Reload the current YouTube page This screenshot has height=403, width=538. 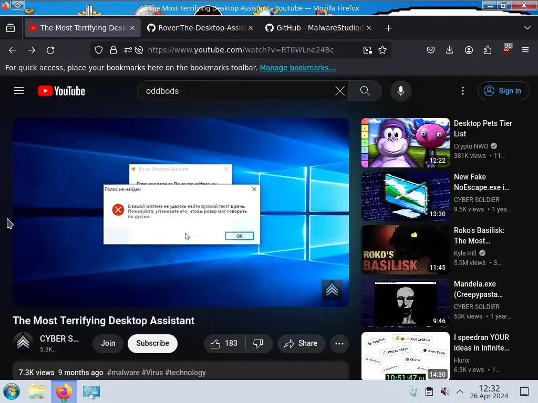point(50,50)
